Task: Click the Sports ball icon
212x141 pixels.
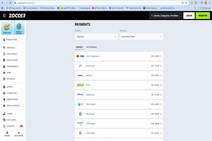Action: (4, 87)
